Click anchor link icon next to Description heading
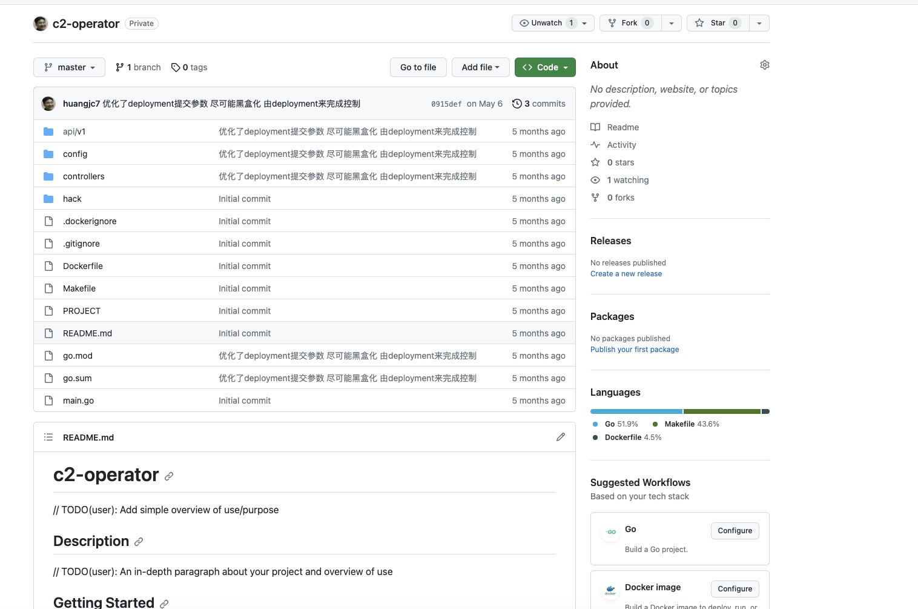Screen dimensions: 918x609 click(139, 542)
